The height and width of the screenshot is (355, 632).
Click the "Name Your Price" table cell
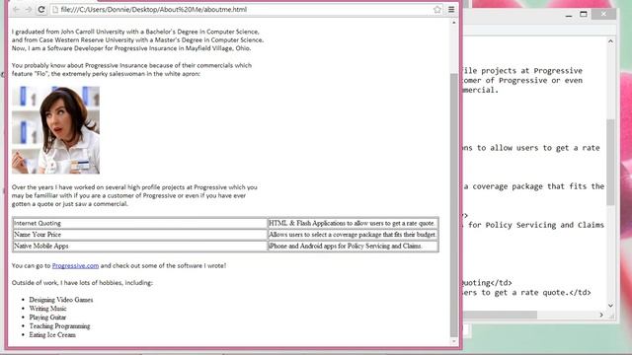140,235
